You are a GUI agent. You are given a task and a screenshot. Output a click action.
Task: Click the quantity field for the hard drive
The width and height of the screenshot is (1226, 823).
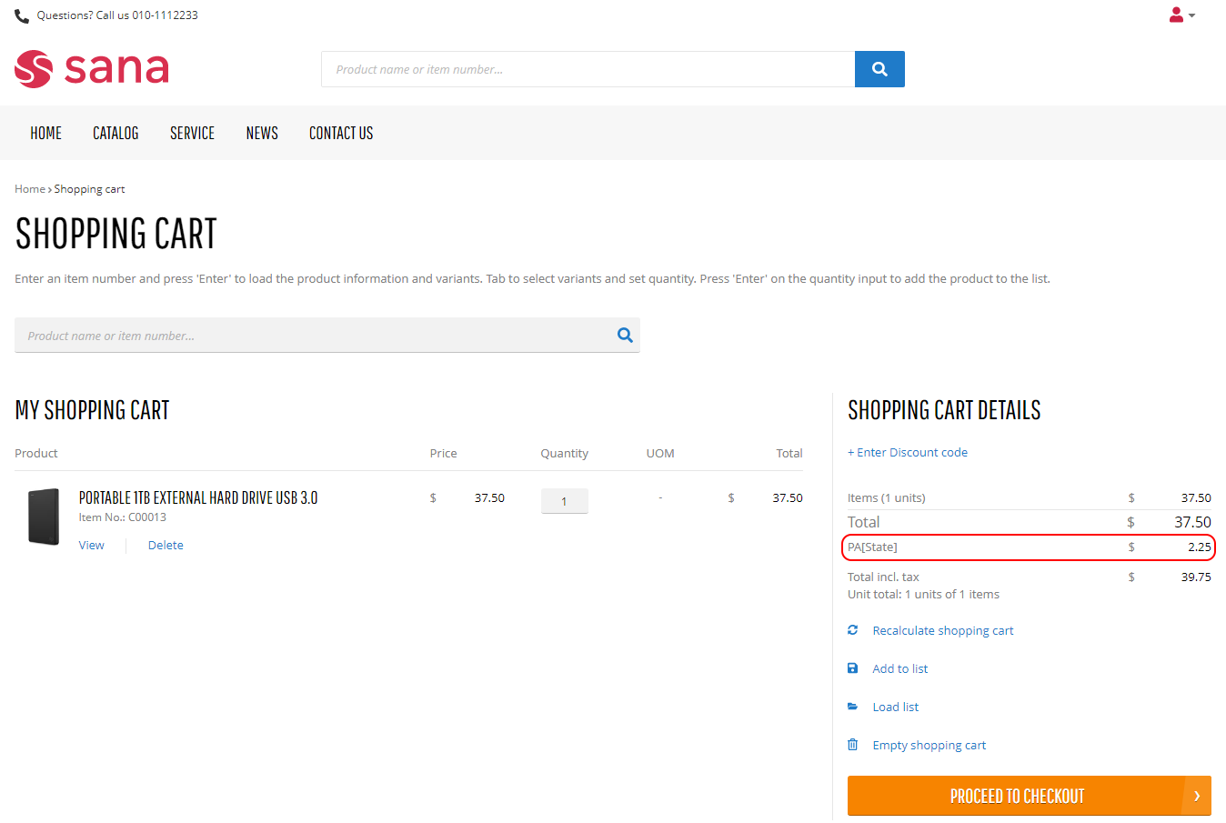pyautogui.click(x=564, y=501)
